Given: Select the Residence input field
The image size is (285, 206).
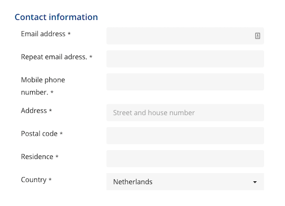Looking at the screenshot, I should click(185, 159).
